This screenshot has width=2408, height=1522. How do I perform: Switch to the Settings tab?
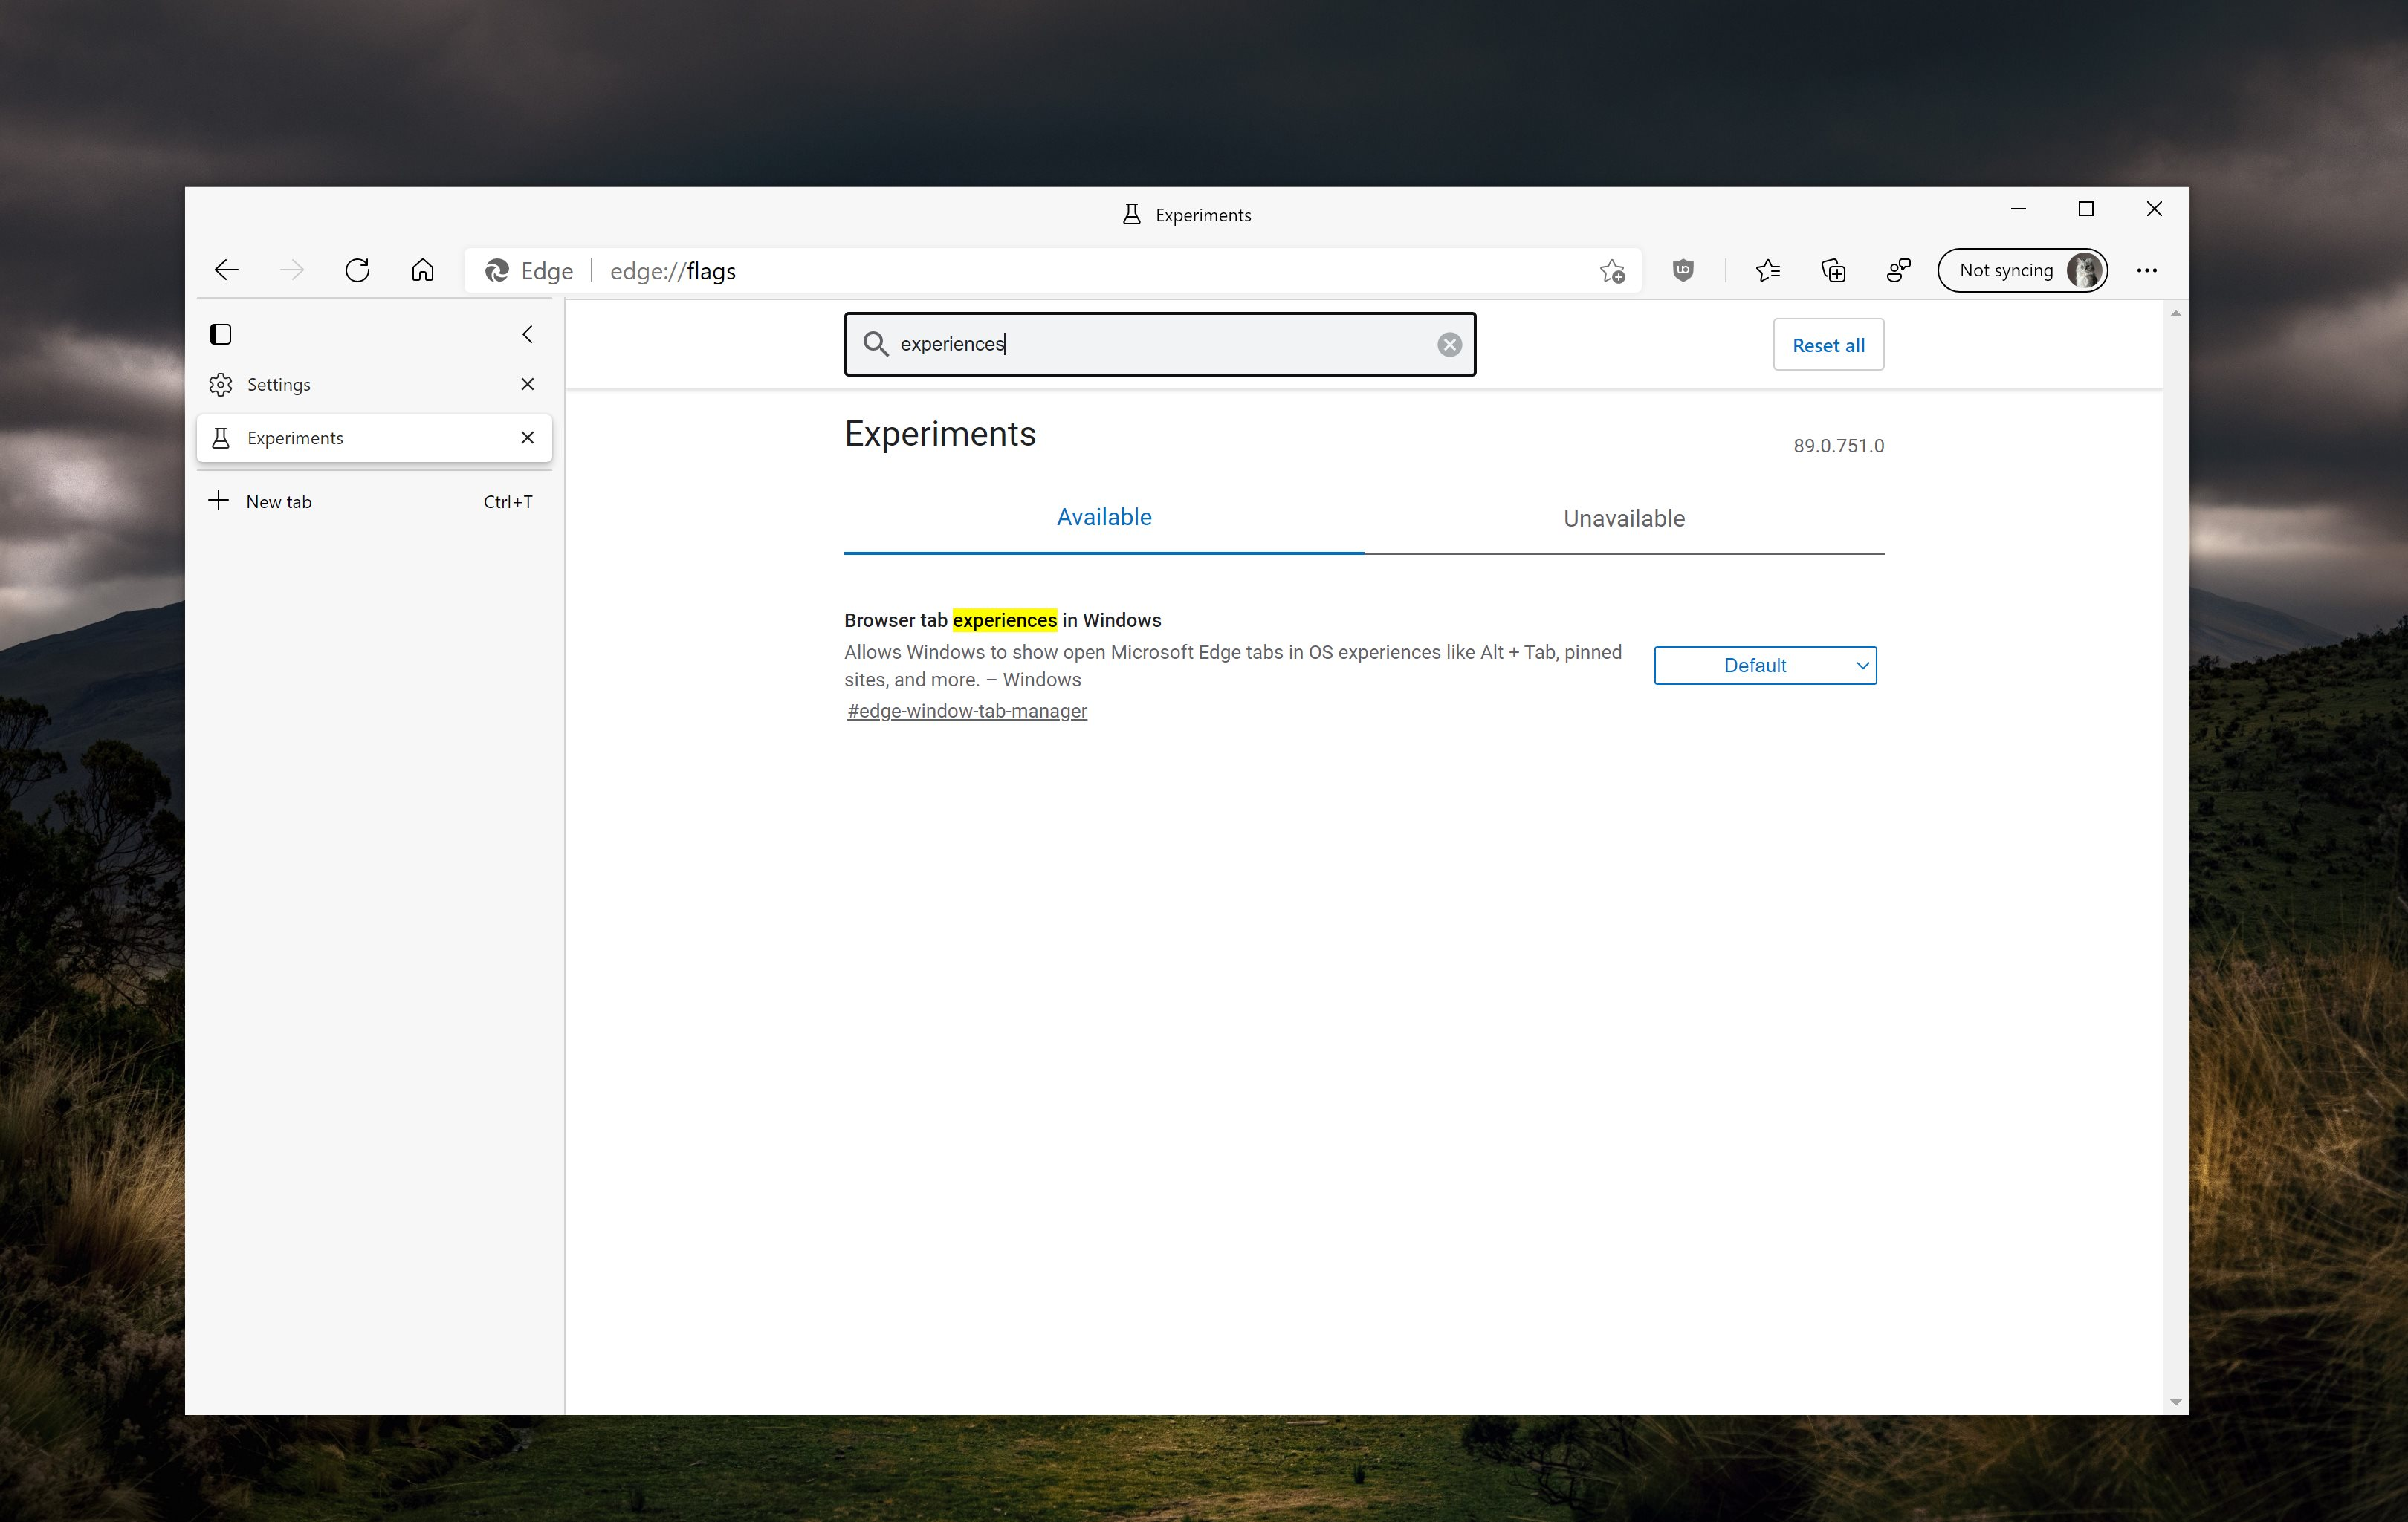[x=374, y=385]
